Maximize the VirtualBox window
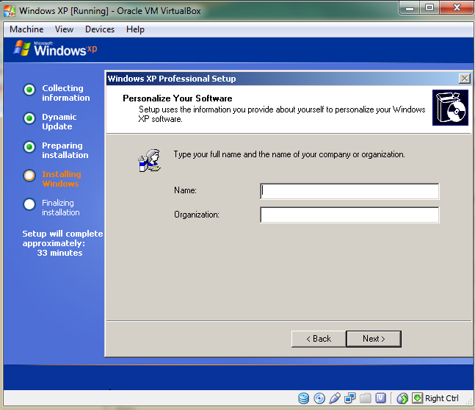The image size is (475, 410). pyautogui.click(x=429, y=7)
